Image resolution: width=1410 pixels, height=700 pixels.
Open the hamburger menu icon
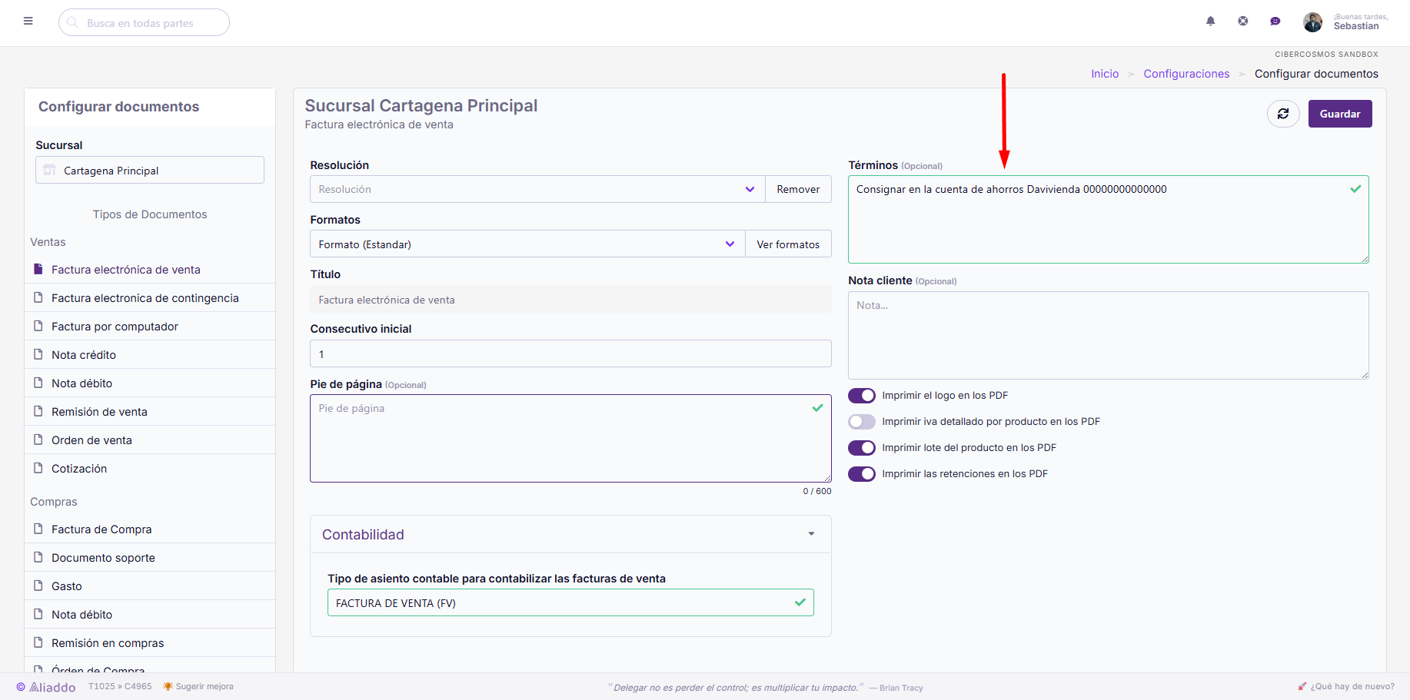point(28,22)
